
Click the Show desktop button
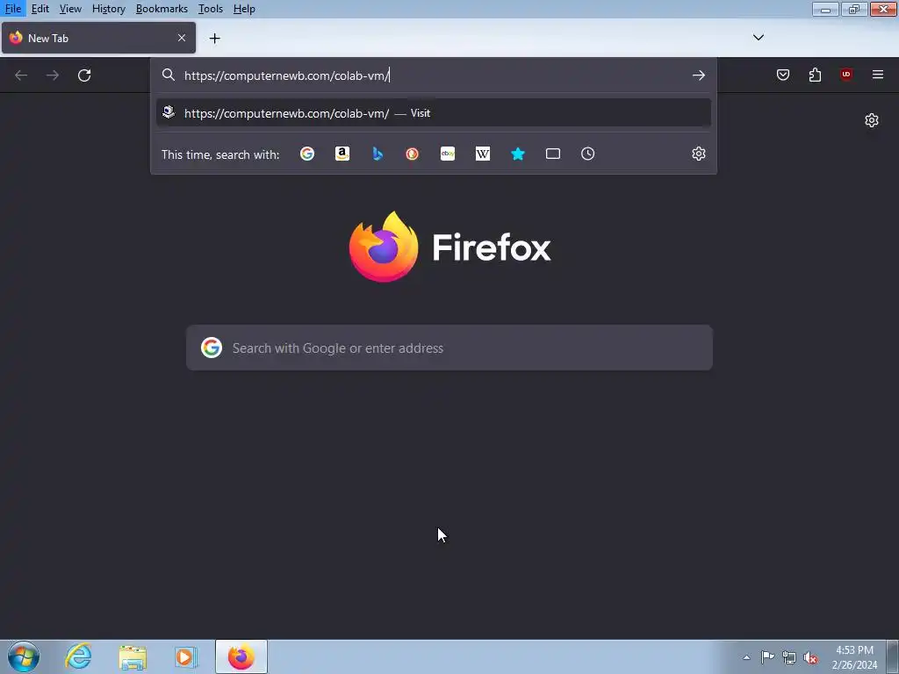[893, 656]
